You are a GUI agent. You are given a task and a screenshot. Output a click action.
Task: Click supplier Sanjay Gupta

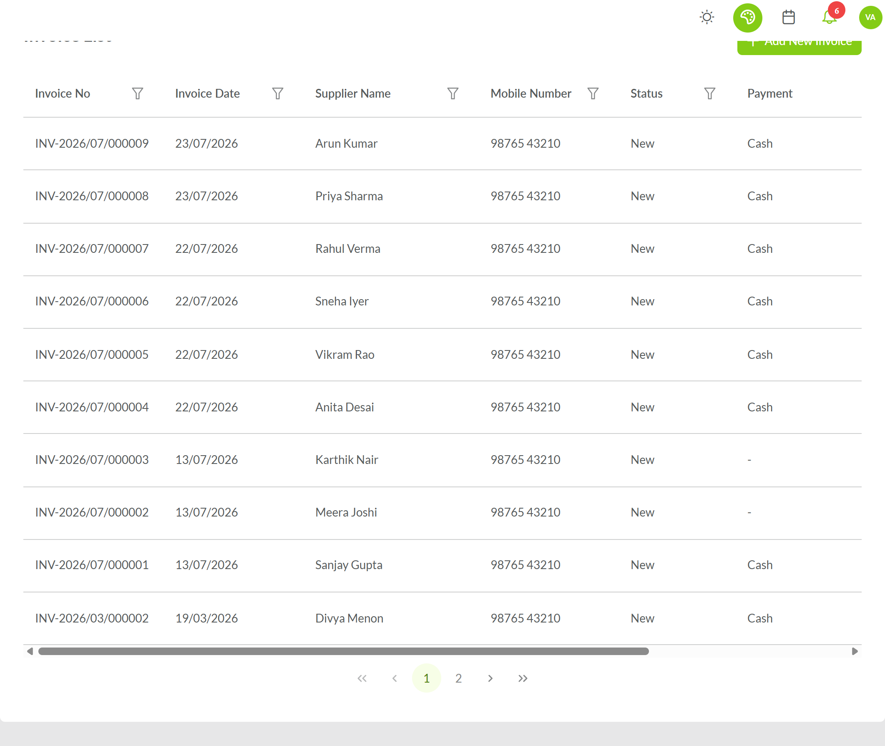point(349,565)
